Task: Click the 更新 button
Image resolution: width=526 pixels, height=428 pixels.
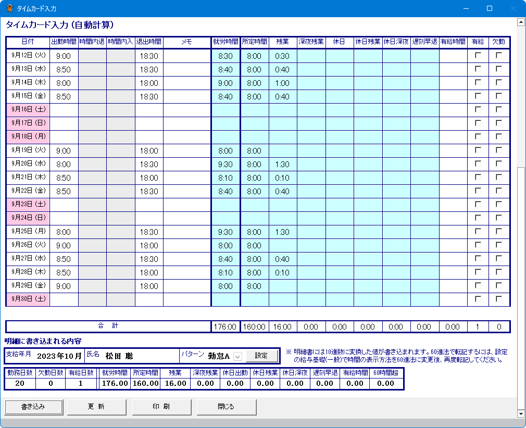Action: tap(97, 407)
